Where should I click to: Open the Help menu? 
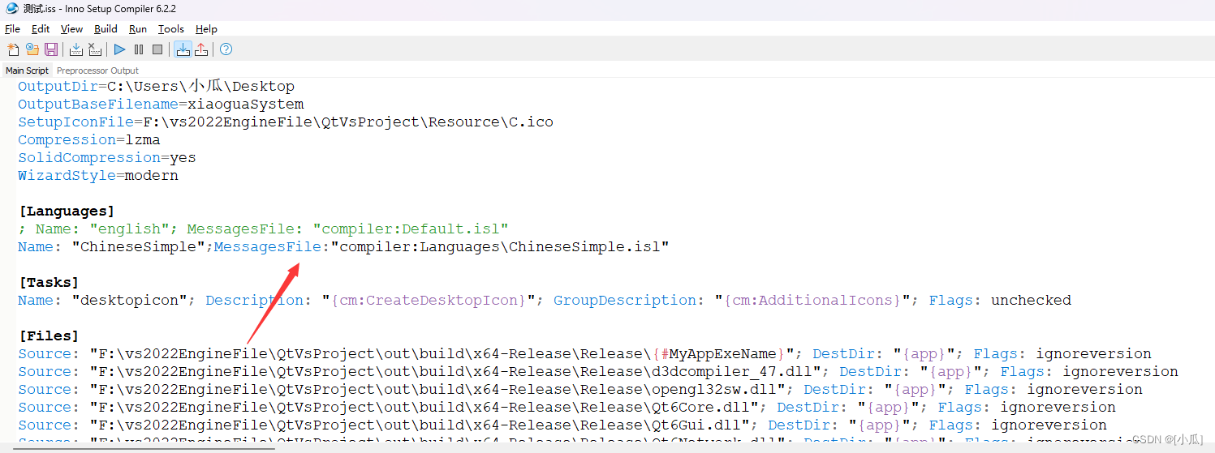click(x=206, y=28)
